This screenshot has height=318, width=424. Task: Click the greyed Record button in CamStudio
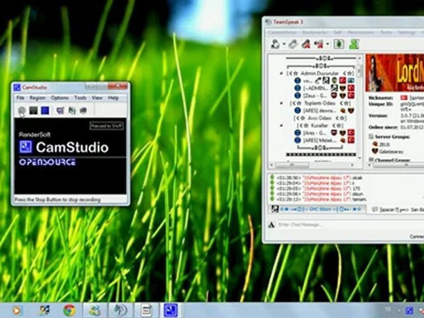click(x=22, y=110)
